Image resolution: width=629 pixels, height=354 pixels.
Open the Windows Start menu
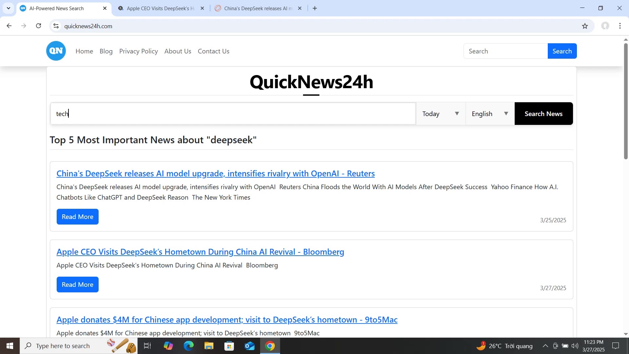(10, 346)
